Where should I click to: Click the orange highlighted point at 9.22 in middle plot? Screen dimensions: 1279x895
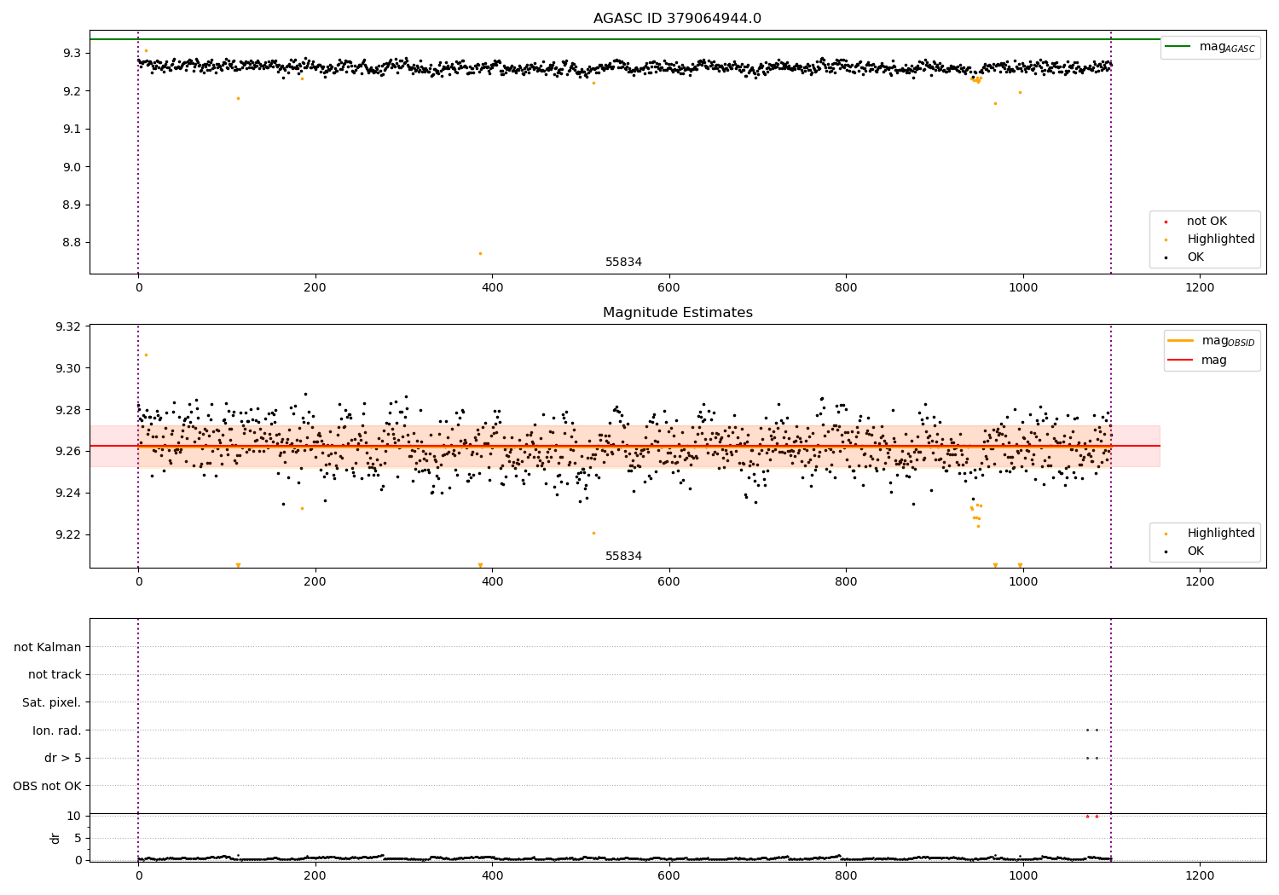593,533
